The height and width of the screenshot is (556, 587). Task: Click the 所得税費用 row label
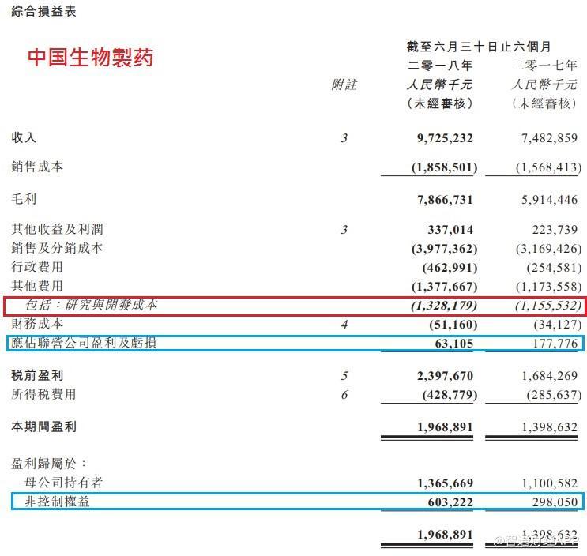click(43, 394)
